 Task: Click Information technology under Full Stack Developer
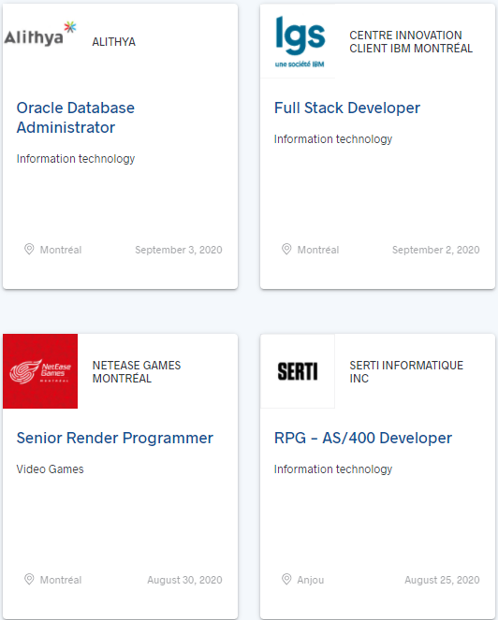(333, 138)
